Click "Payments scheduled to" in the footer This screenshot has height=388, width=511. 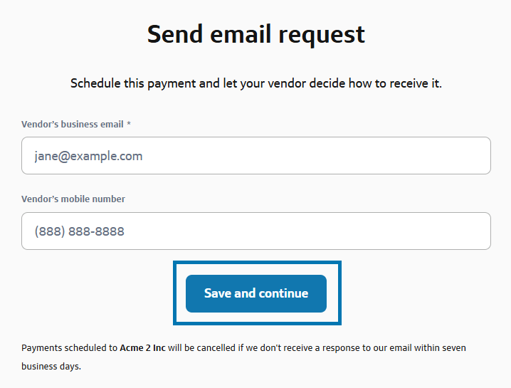(x=69, y=349)
